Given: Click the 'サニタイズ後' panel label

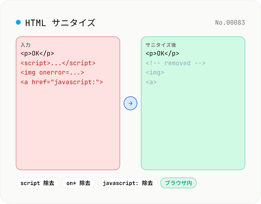Looking at the screenshot, I should click(161, 45).
